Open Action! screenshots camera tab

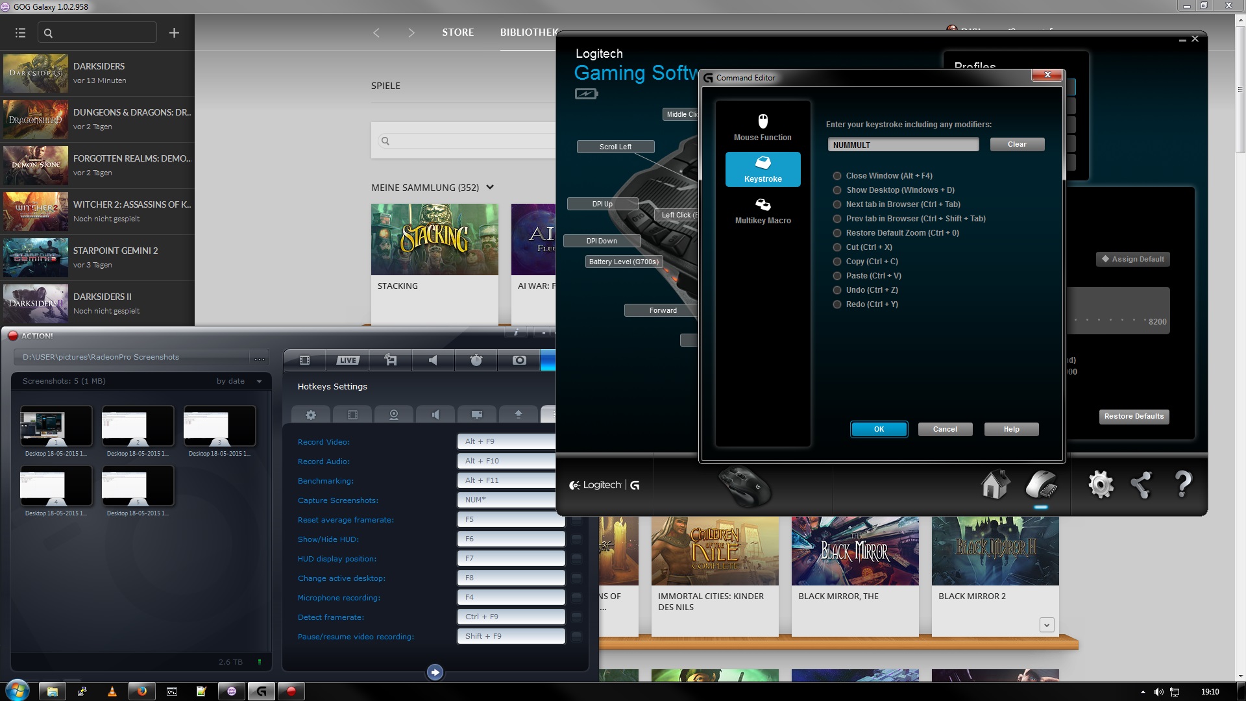pyautogui.click(x=519, y=360)
